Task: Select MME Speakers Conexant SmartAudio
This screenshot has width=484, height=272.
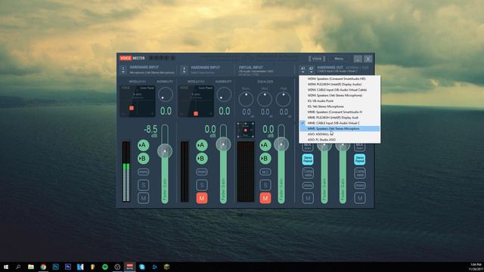Action: pos(340,112)
